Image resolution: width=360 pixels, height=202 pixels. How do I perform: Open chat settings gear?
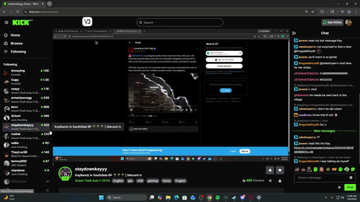[339, 187]
